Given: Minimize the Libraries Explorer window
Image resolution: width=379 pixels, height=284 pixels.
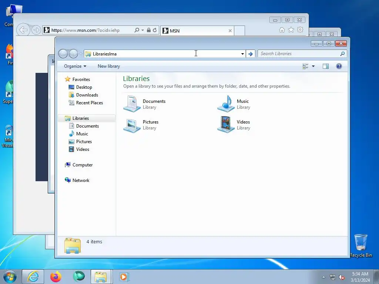Looking at the screenshot, I should (316, 44).
